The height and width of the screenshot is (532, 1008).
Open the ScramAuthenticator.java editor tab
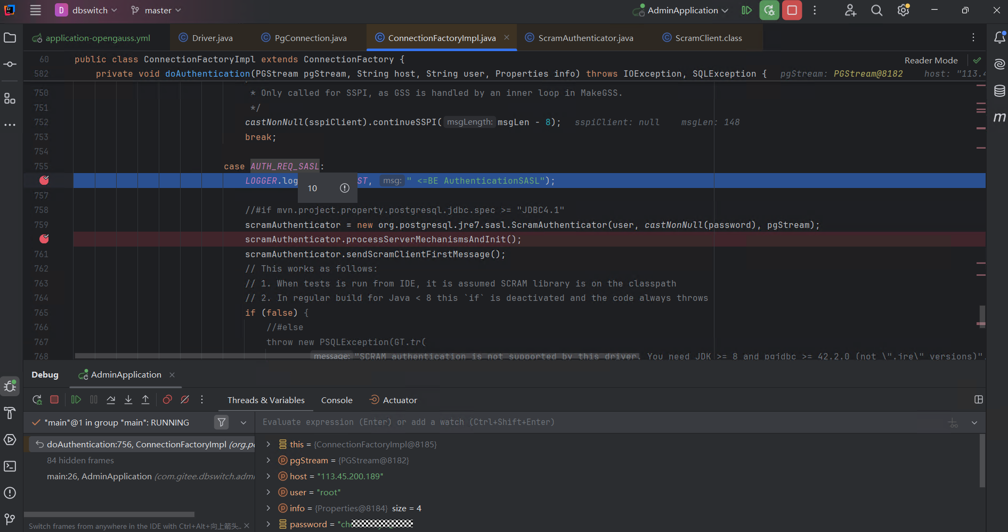[x=585, y=38]
